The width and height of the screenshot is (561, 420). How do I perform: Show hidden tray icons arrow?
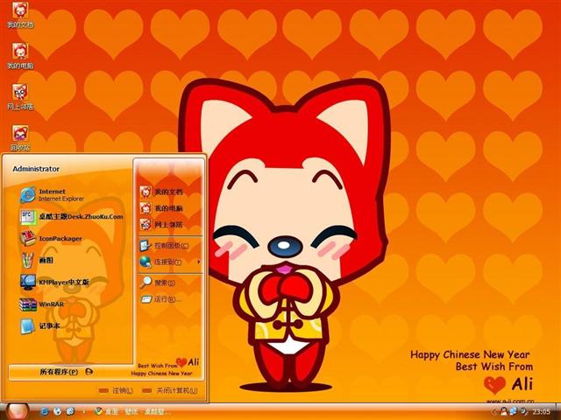click(x=493, y=412)
